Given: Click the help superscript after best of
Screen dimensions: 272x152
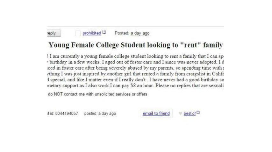Looking at the screenshot, I should (198, 113).
